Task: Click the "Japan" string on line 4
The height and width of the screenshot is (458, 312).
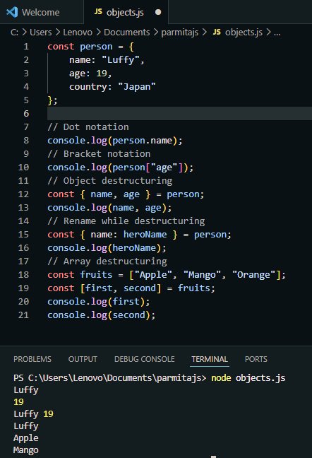Action: pos(137,87)
